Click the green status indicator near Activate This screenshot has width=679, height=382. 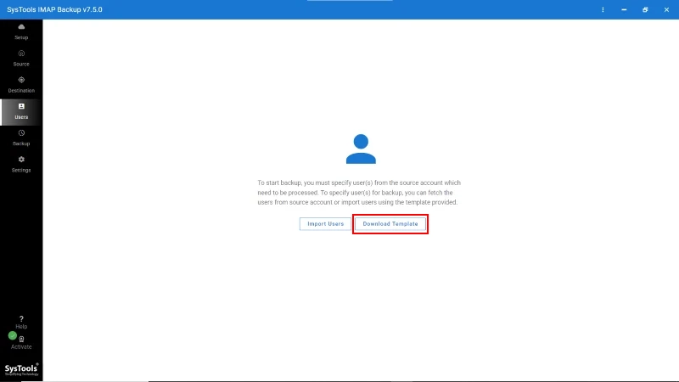click(x=12, y=335)
